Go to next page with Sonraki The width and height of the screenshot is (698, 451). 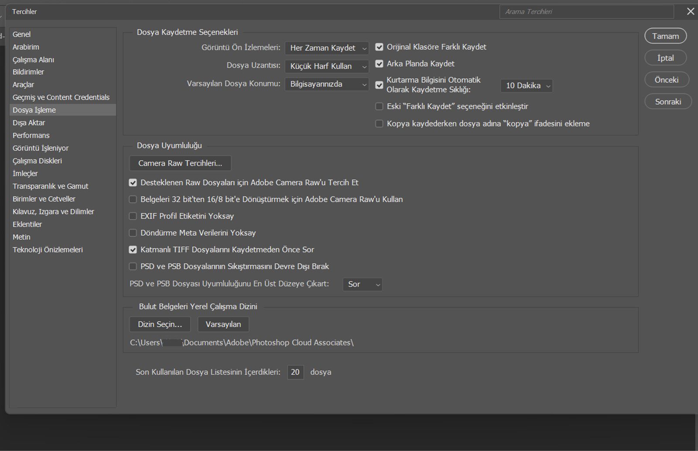[x=668, y=102]
